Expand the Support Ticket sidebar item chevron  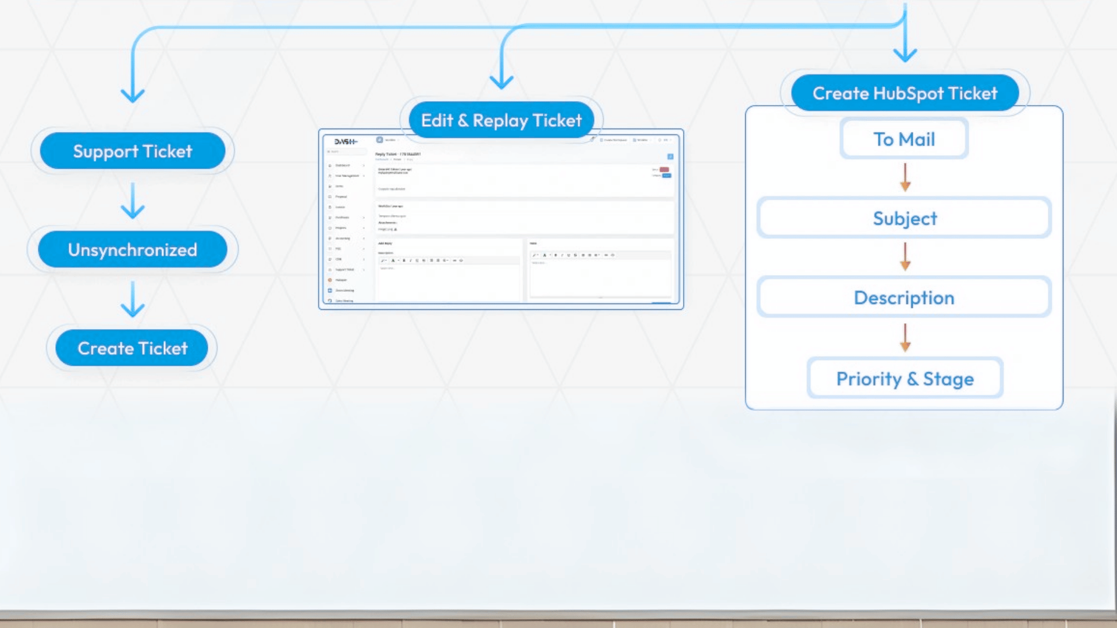(x=364, y=270)
